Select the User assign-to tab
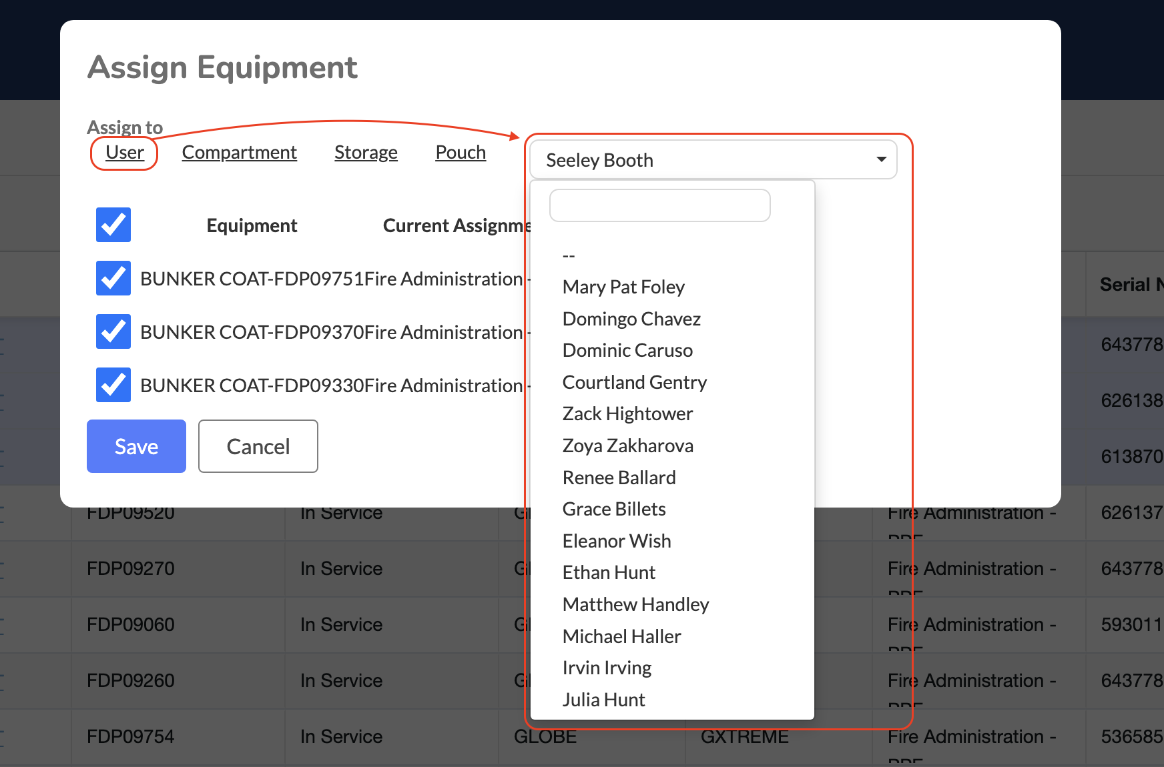This screenshot has height=767, width=1164. coord(125,153)
